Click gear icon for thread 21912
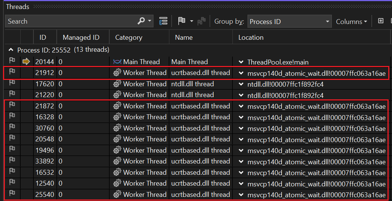 click(117, 73)
